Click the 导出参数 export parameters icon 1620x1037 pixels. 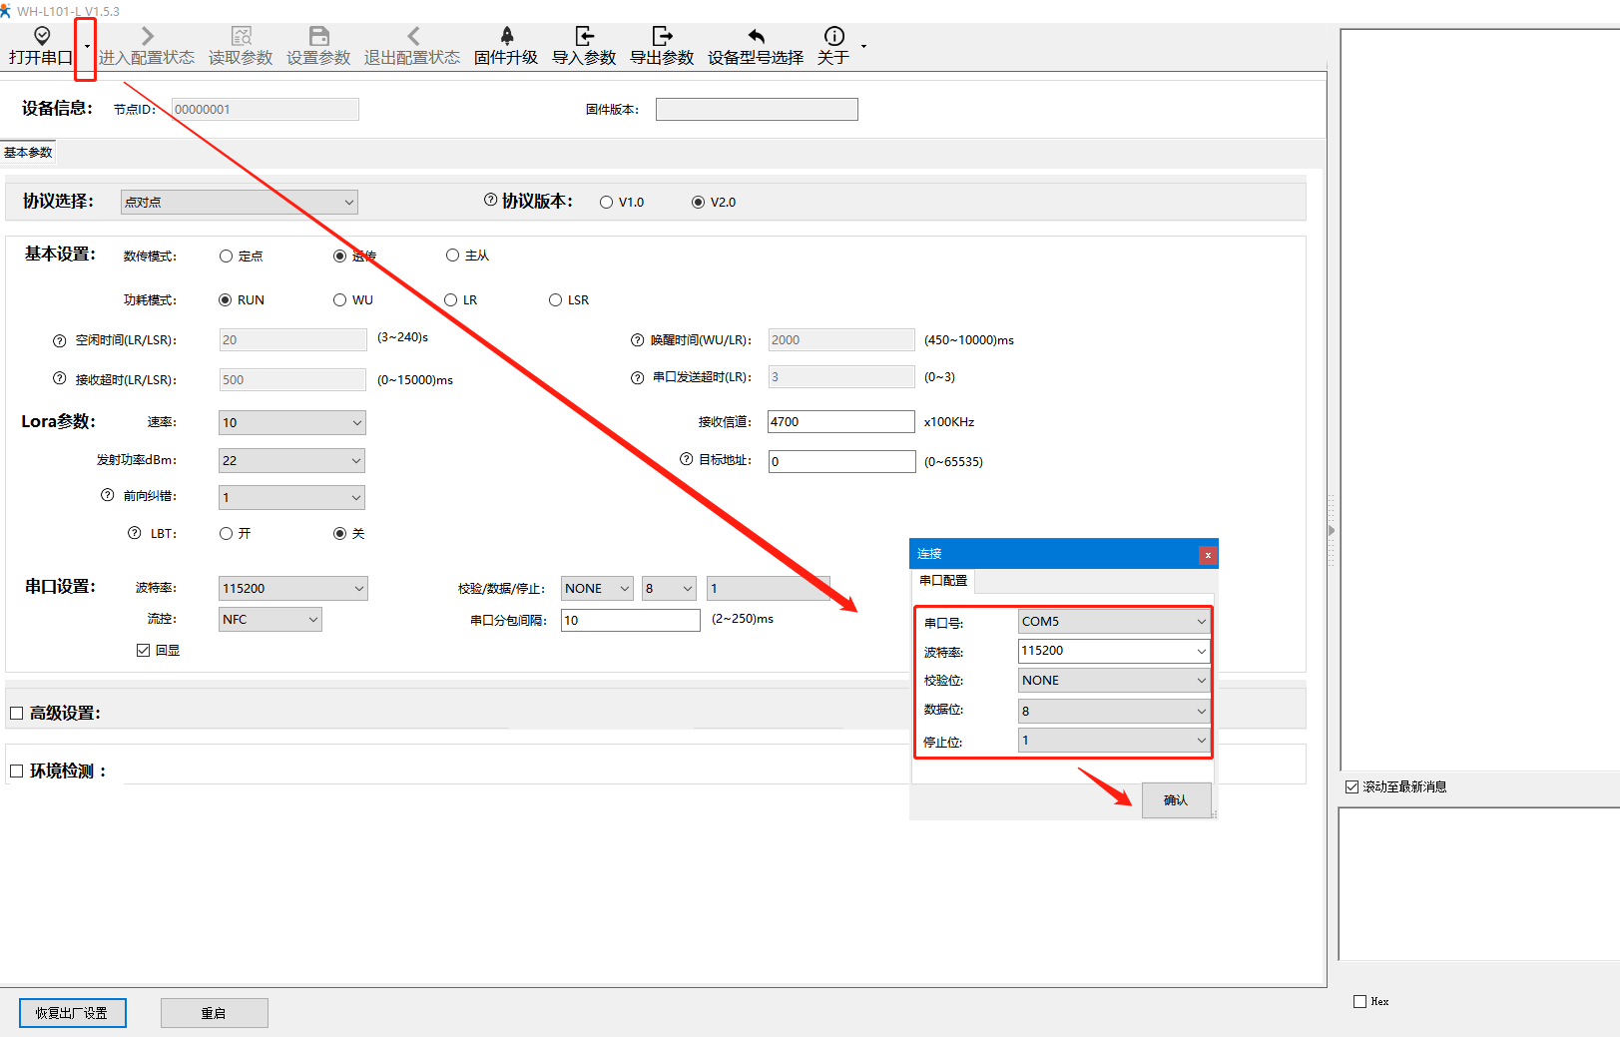coord(662,37)
